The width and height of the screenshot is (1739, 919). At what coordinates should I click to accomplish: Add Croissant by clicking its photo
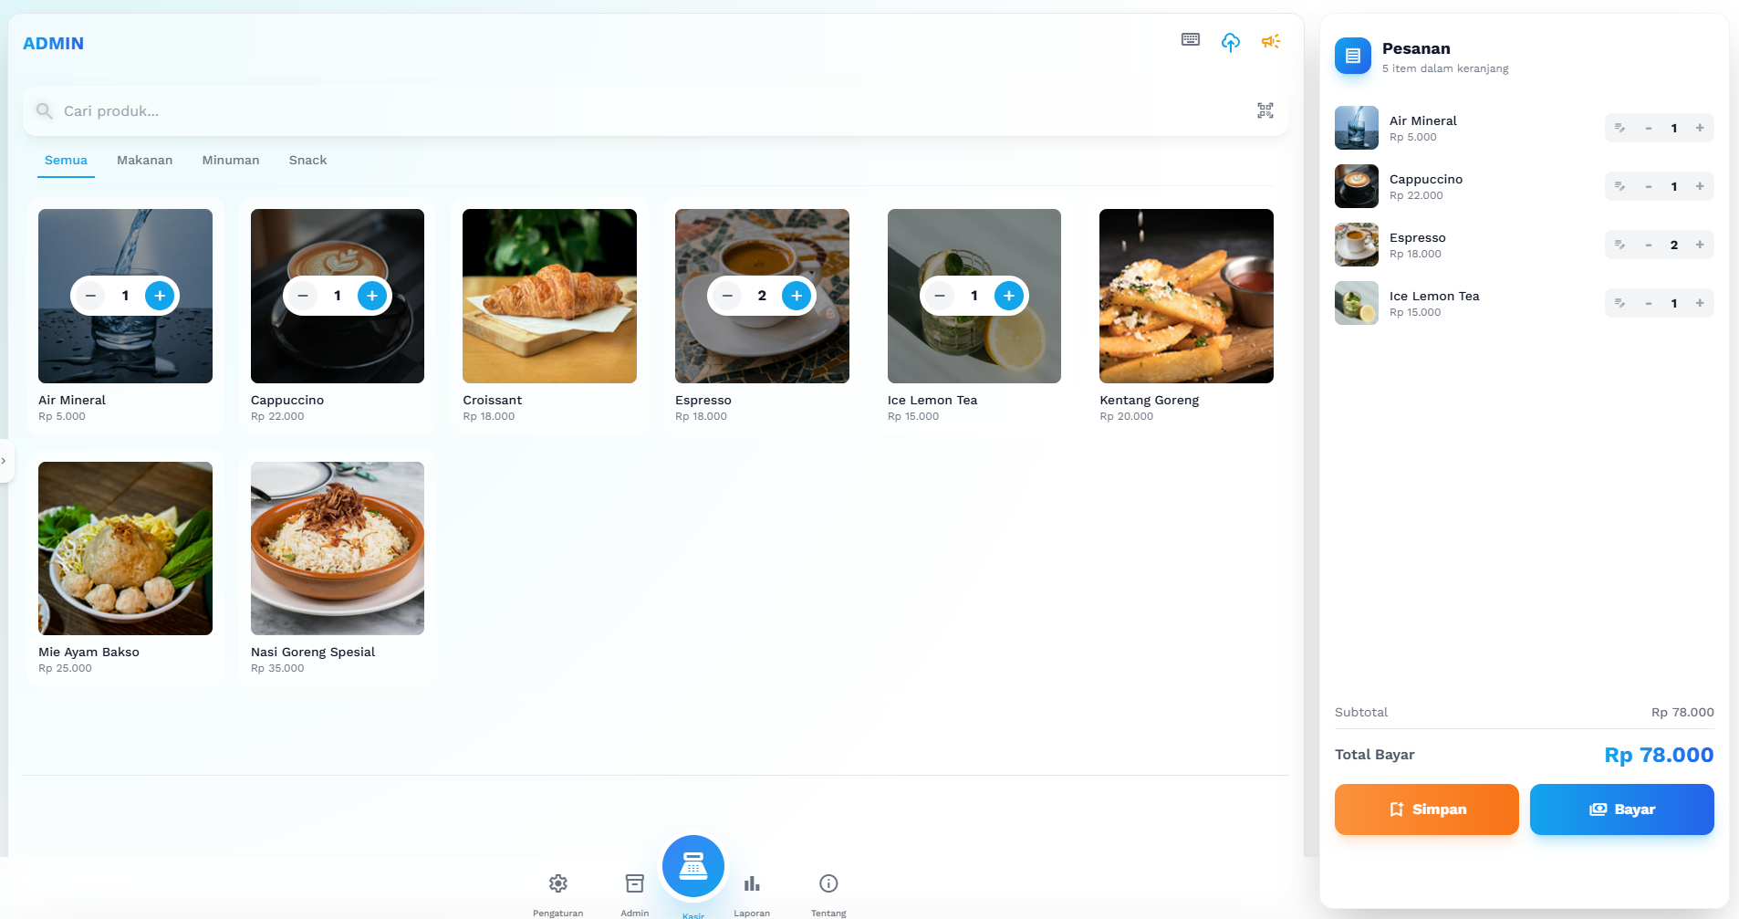pyautogui.click(x=549, y=296)
